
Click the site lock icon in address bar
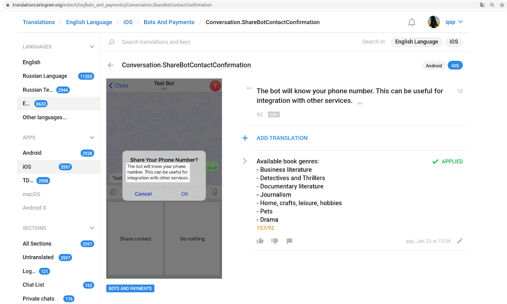[8, 5]
